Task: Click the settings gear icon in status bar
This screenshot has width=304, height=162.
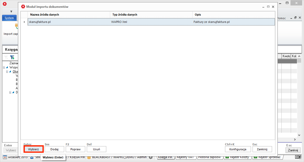Action: click(x=150, y=157)
